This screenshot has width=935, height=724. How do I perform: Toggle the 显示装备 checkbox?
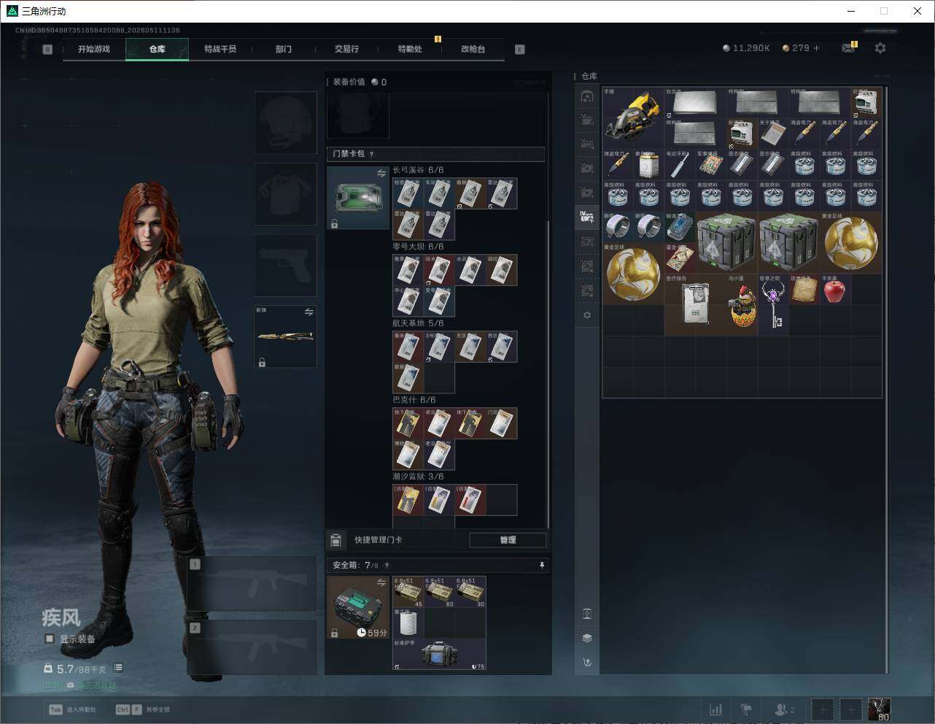[x=50, y=639]
